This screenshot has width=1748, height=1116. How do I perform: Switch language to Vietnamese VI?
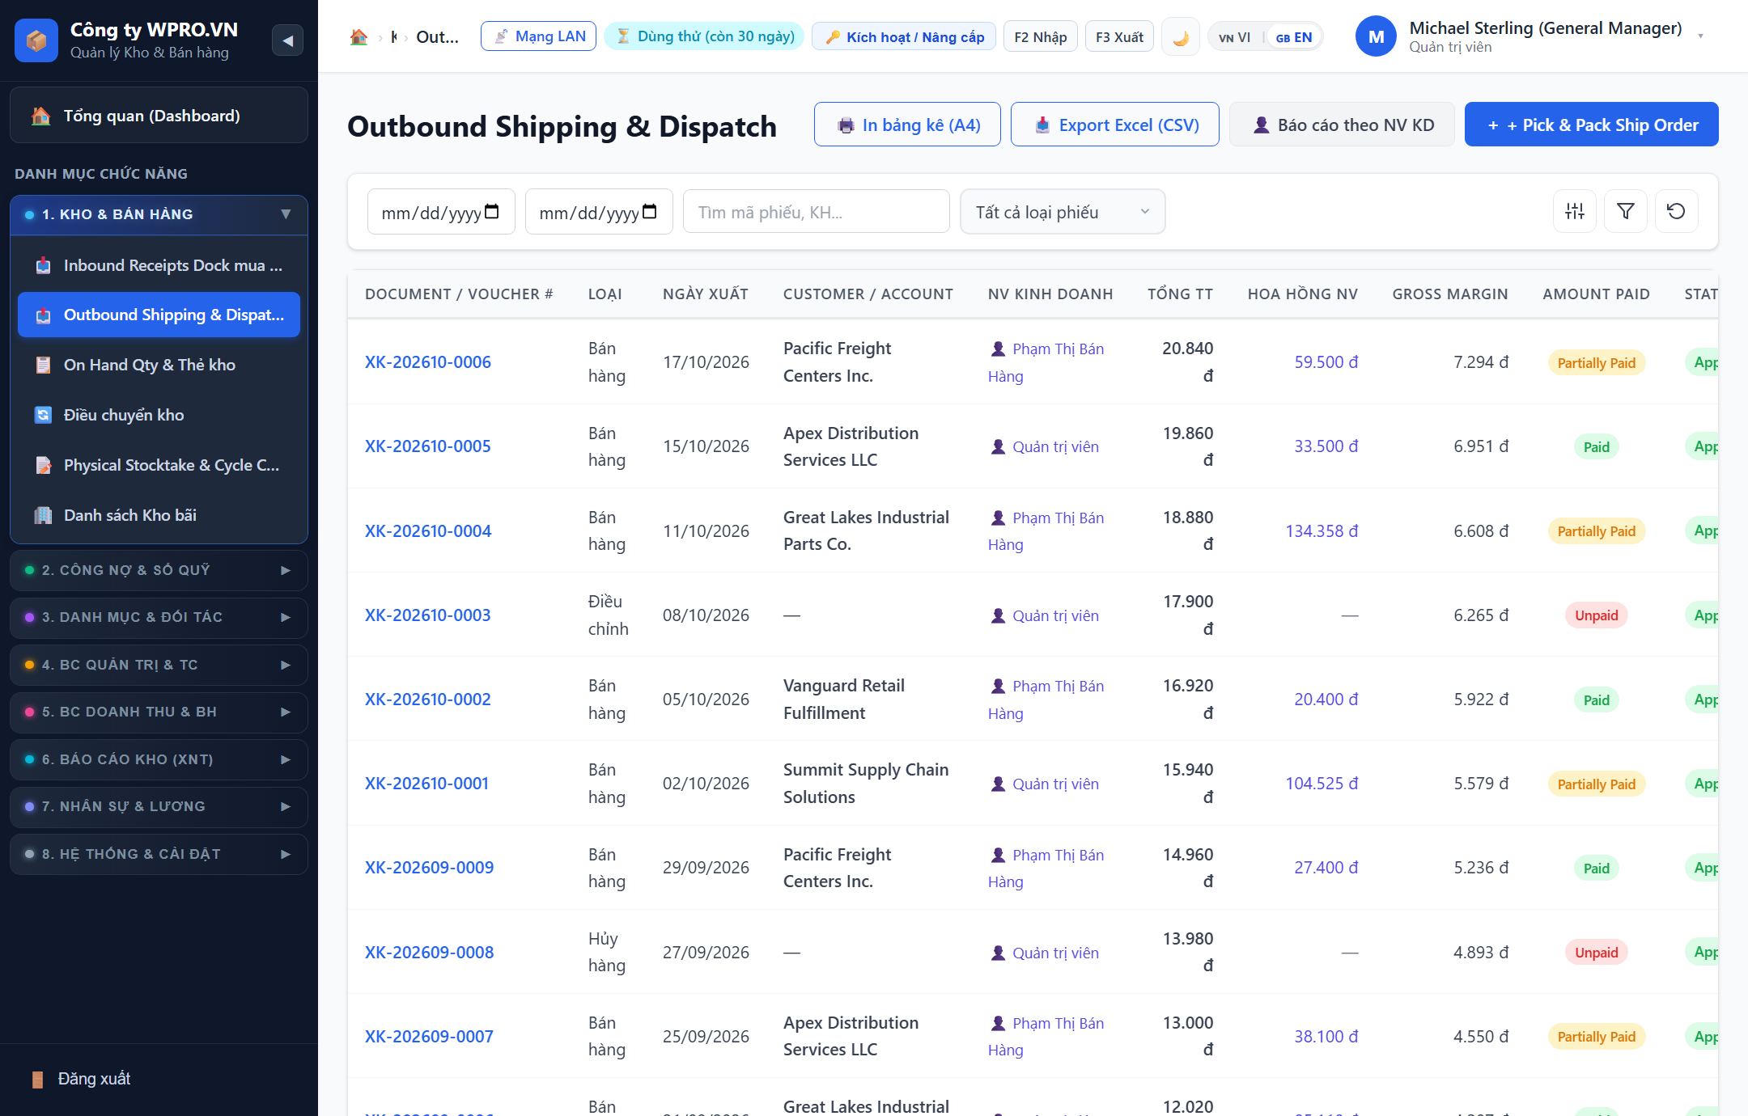click(1235, 37)
